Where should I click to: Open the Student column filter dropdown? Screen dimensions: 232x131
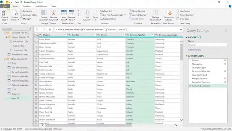(66, 35)
